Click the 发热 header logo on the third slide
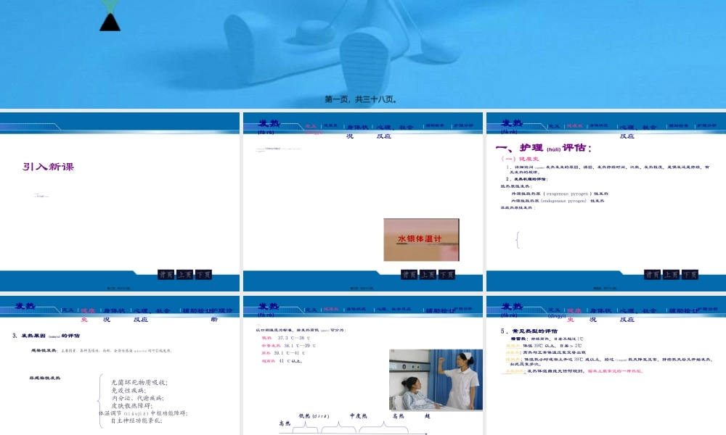The image size is (726, 435). 510,123
